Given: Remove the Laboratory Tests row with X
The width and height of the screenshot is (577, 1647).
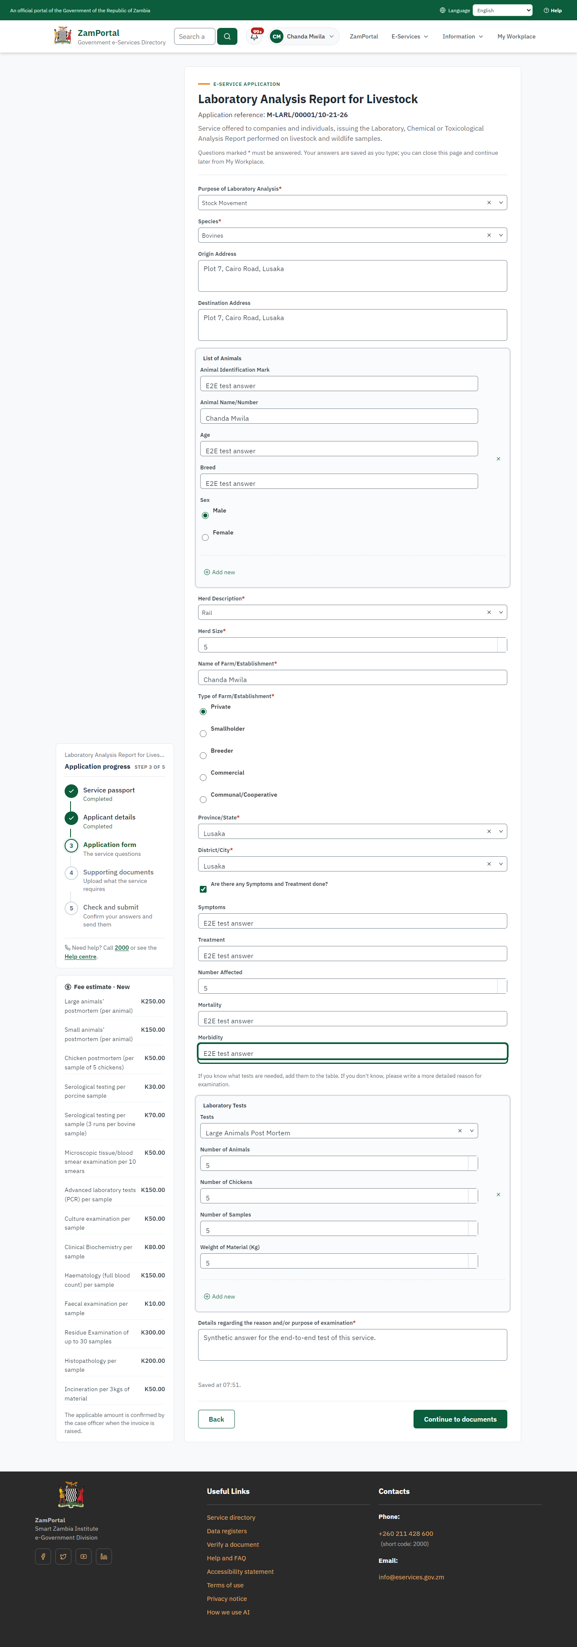Looking at the screenshot, I should 498,1194.
